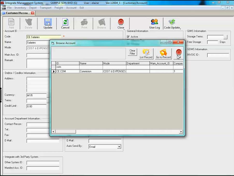Click the Add account icon
The width and height of the screenshot is (234, 176).
pyautogui.click(x=11, y=24)
